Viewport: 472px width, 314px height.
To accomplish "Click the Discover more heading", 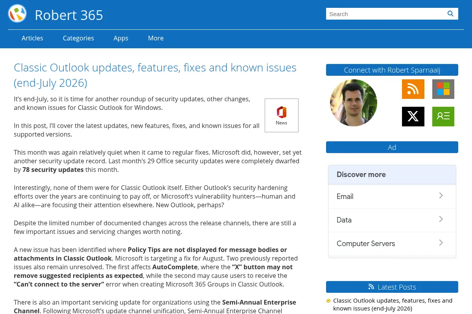I will pos(361,175).
